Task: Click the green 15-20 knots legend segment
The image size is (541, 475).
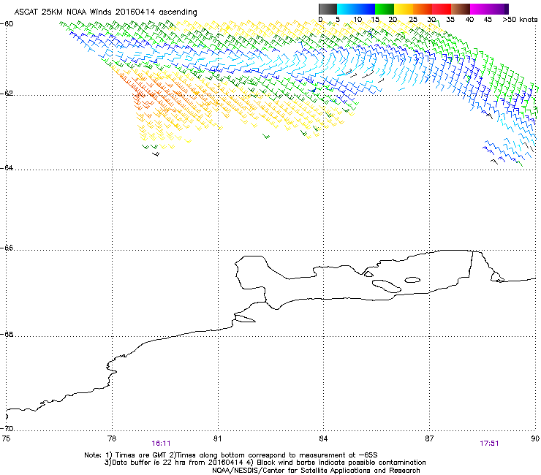Action: pyautogui.click(x=385, y=9)
